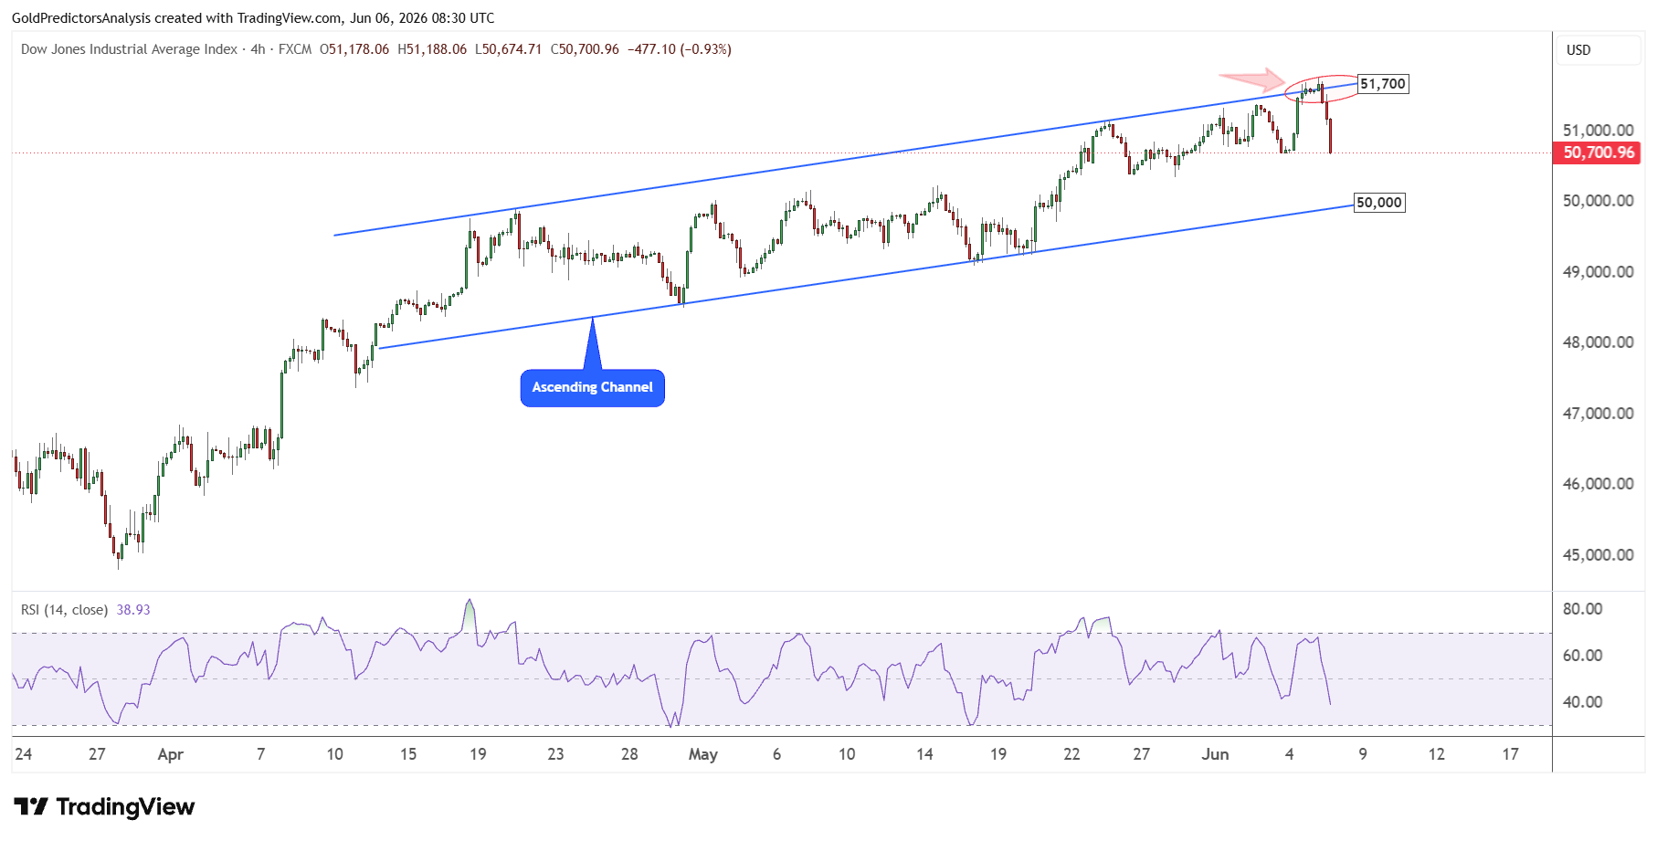This screenshot has height=841, width=1657.
Task: Click the 45,000.00 price axis label
Action: click(1598, 555)
